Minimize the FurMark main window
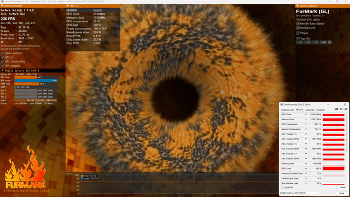The width and height of the screenshot is (350, 197). (x=329, y=1)
